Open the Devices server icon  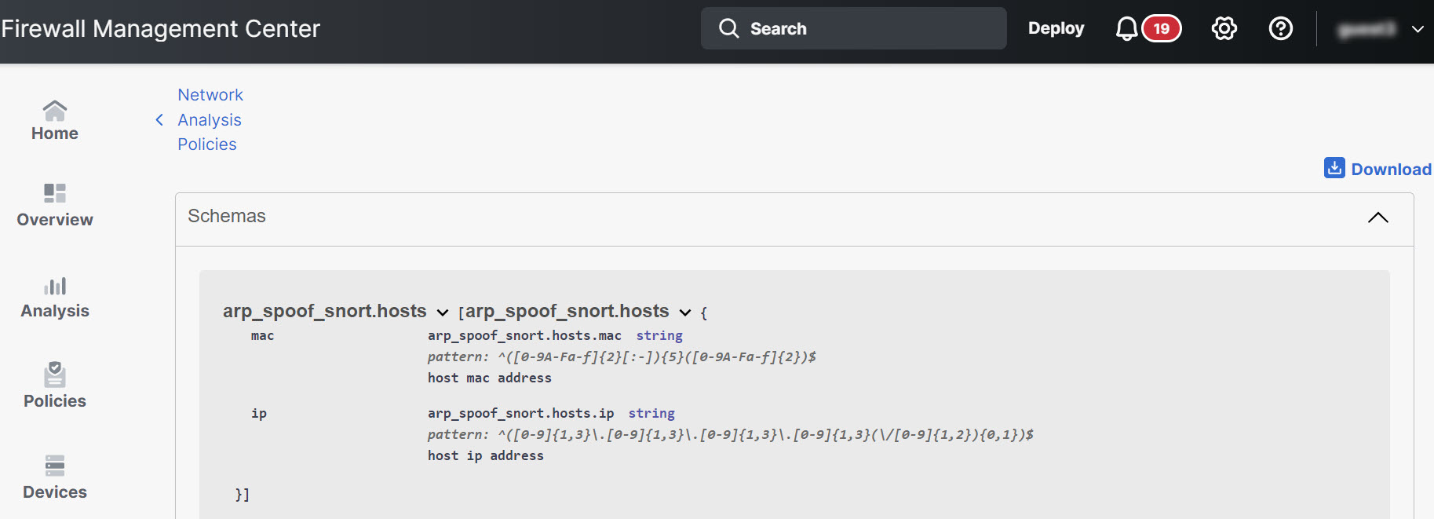pyautogui.click(x=54, y=466)
